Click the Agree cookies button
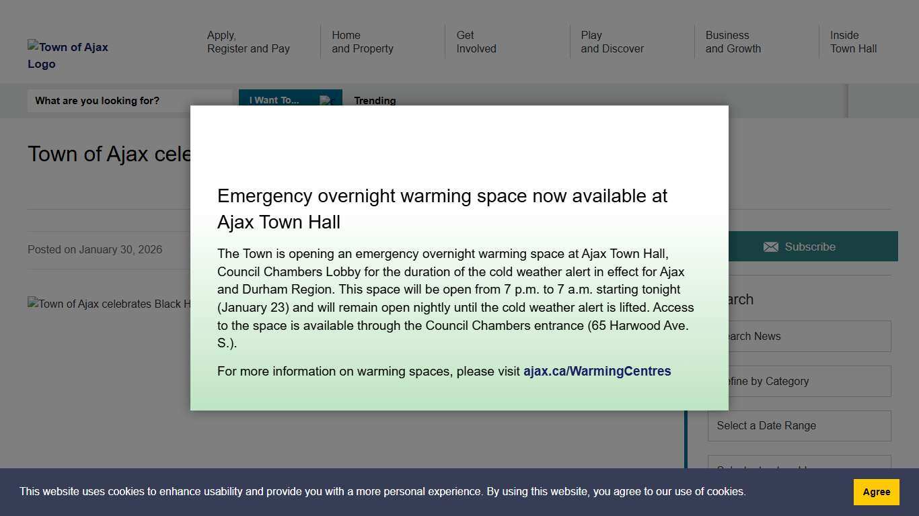919x516 pixels. [876, 492]
